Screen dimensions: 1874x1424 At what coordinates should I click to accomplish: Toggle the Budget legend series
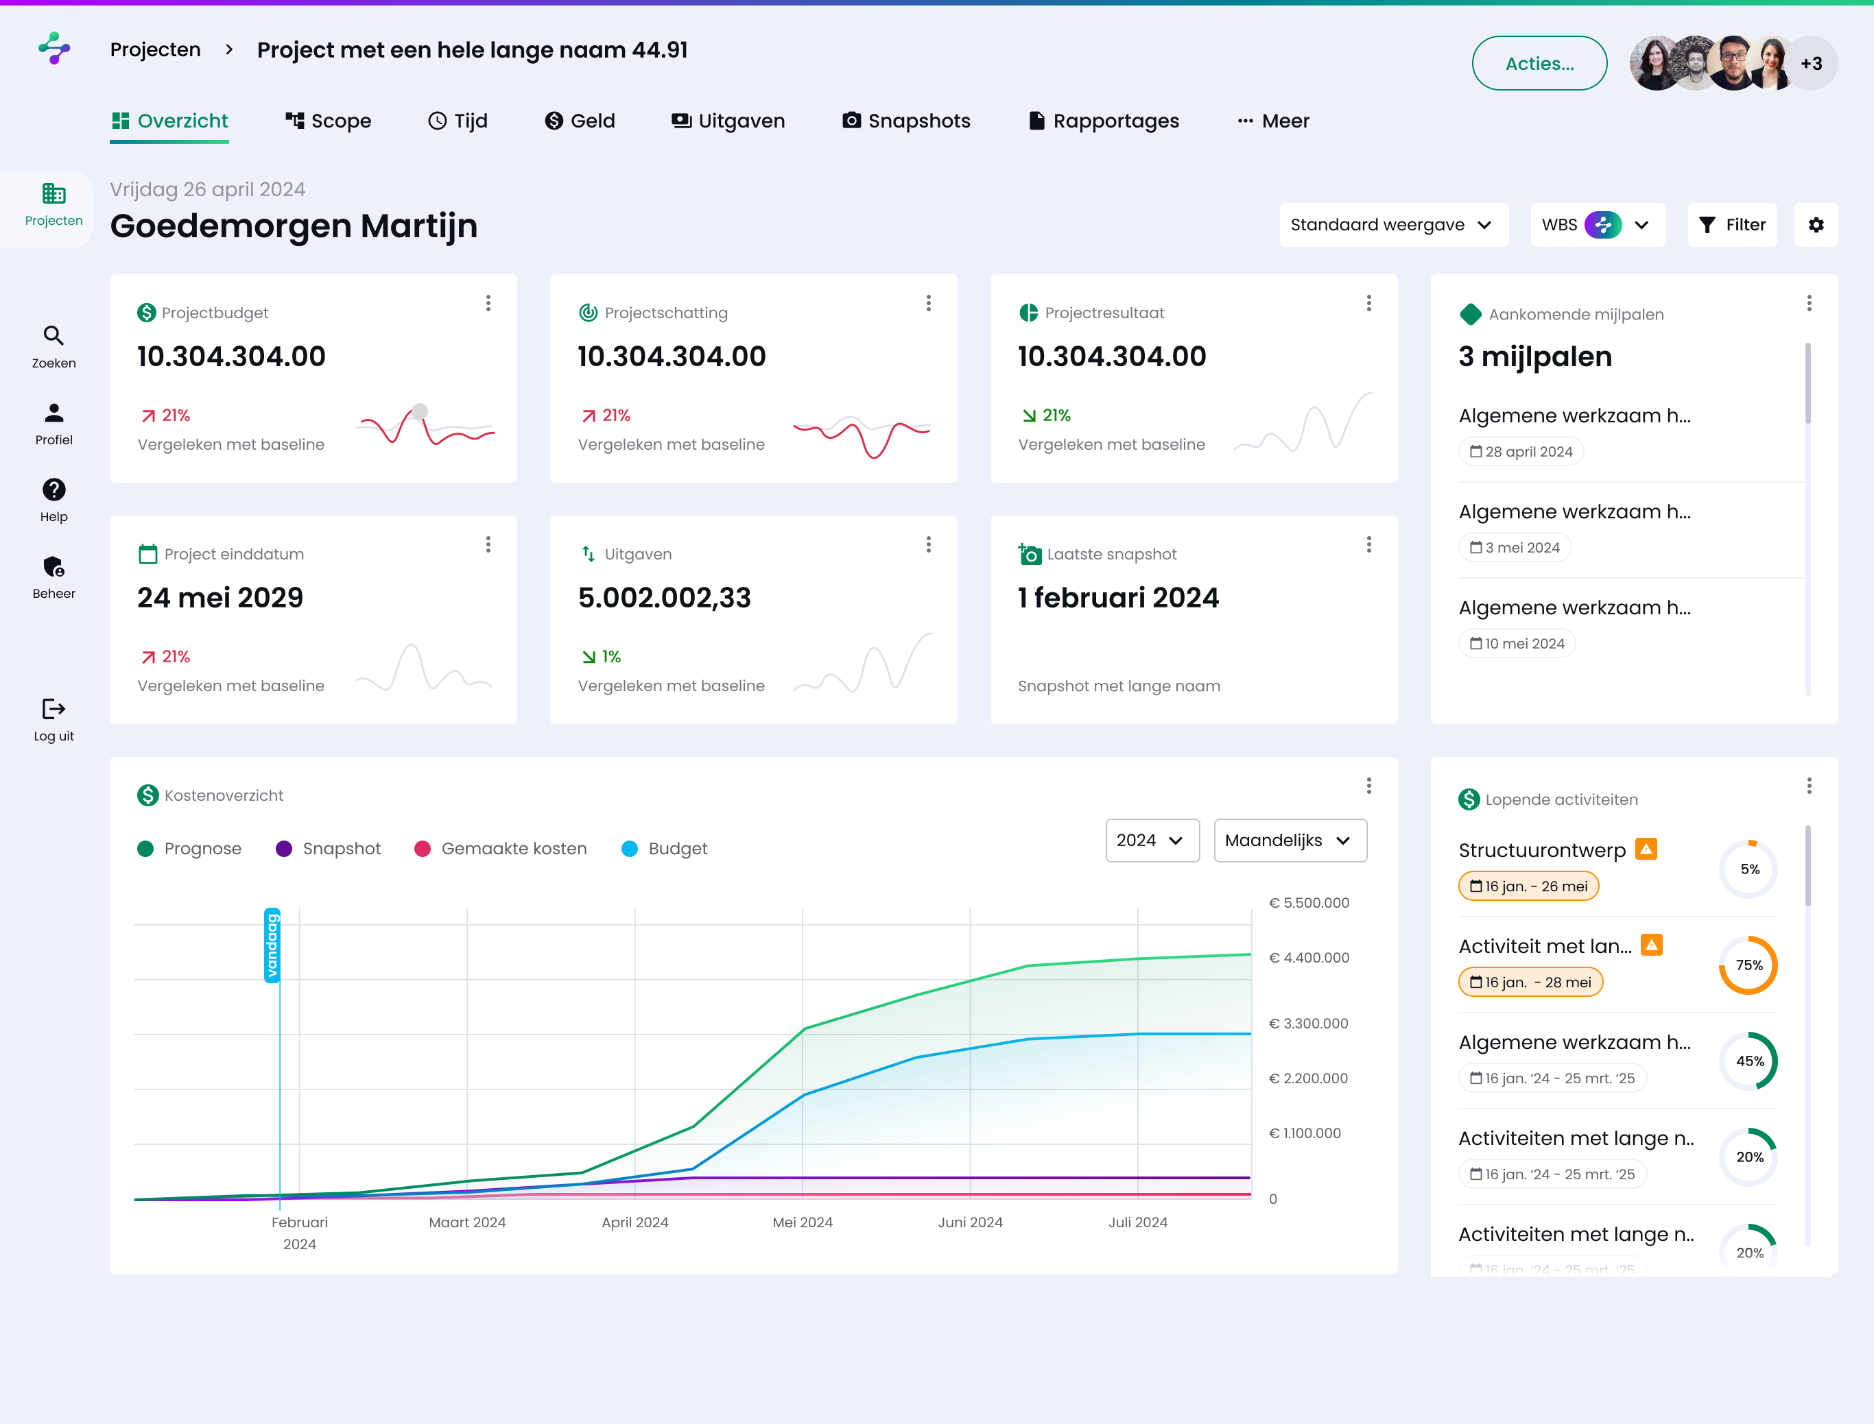tap(664, 849)
